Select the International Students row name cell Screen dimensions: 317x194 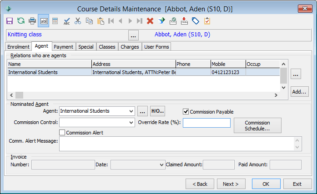(x=50, y=72)
